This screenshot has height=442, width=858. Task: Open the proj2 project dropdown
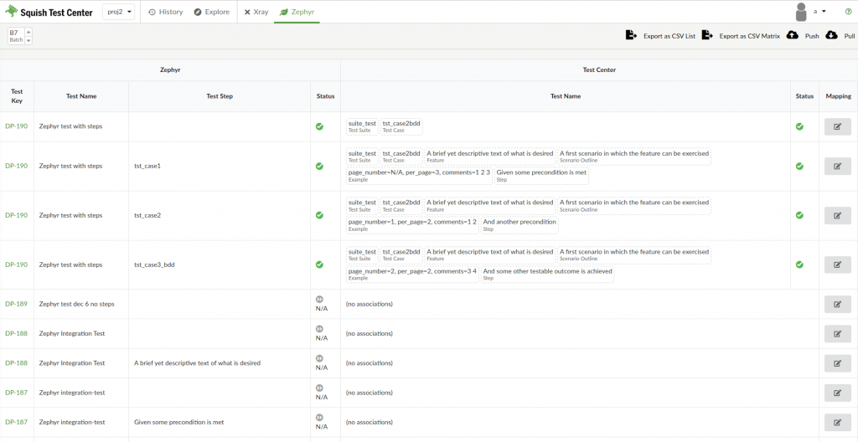tap(118, 12)
